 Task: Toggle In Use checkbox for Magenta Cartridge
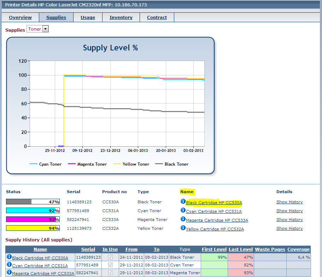[110, 273]
